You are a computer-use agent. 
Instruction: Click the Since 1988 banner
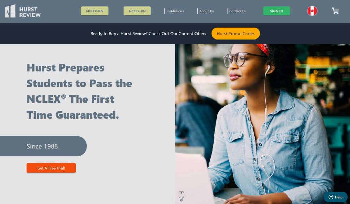tap(43, 146)
